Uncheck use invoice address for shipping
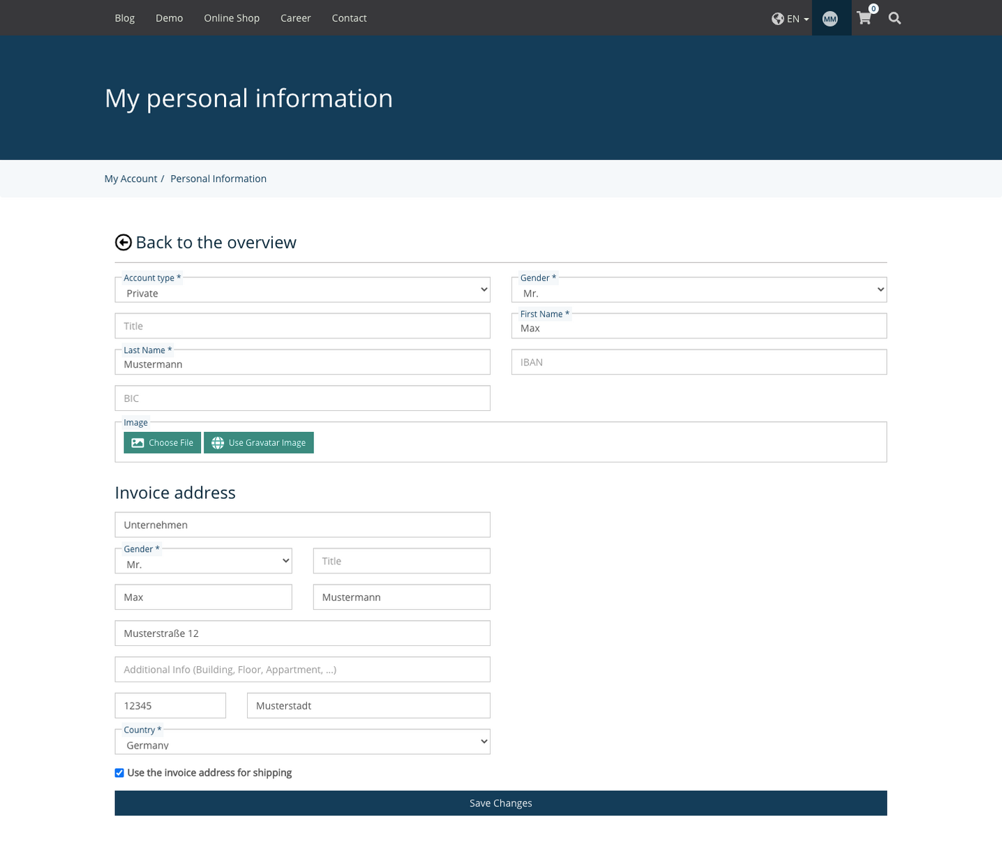The image size is (1002, 856). pos(119,772)
